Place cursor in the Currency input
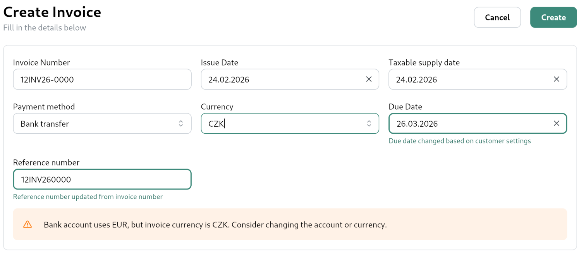Screen dimensions: 579x255 point(271,123)
